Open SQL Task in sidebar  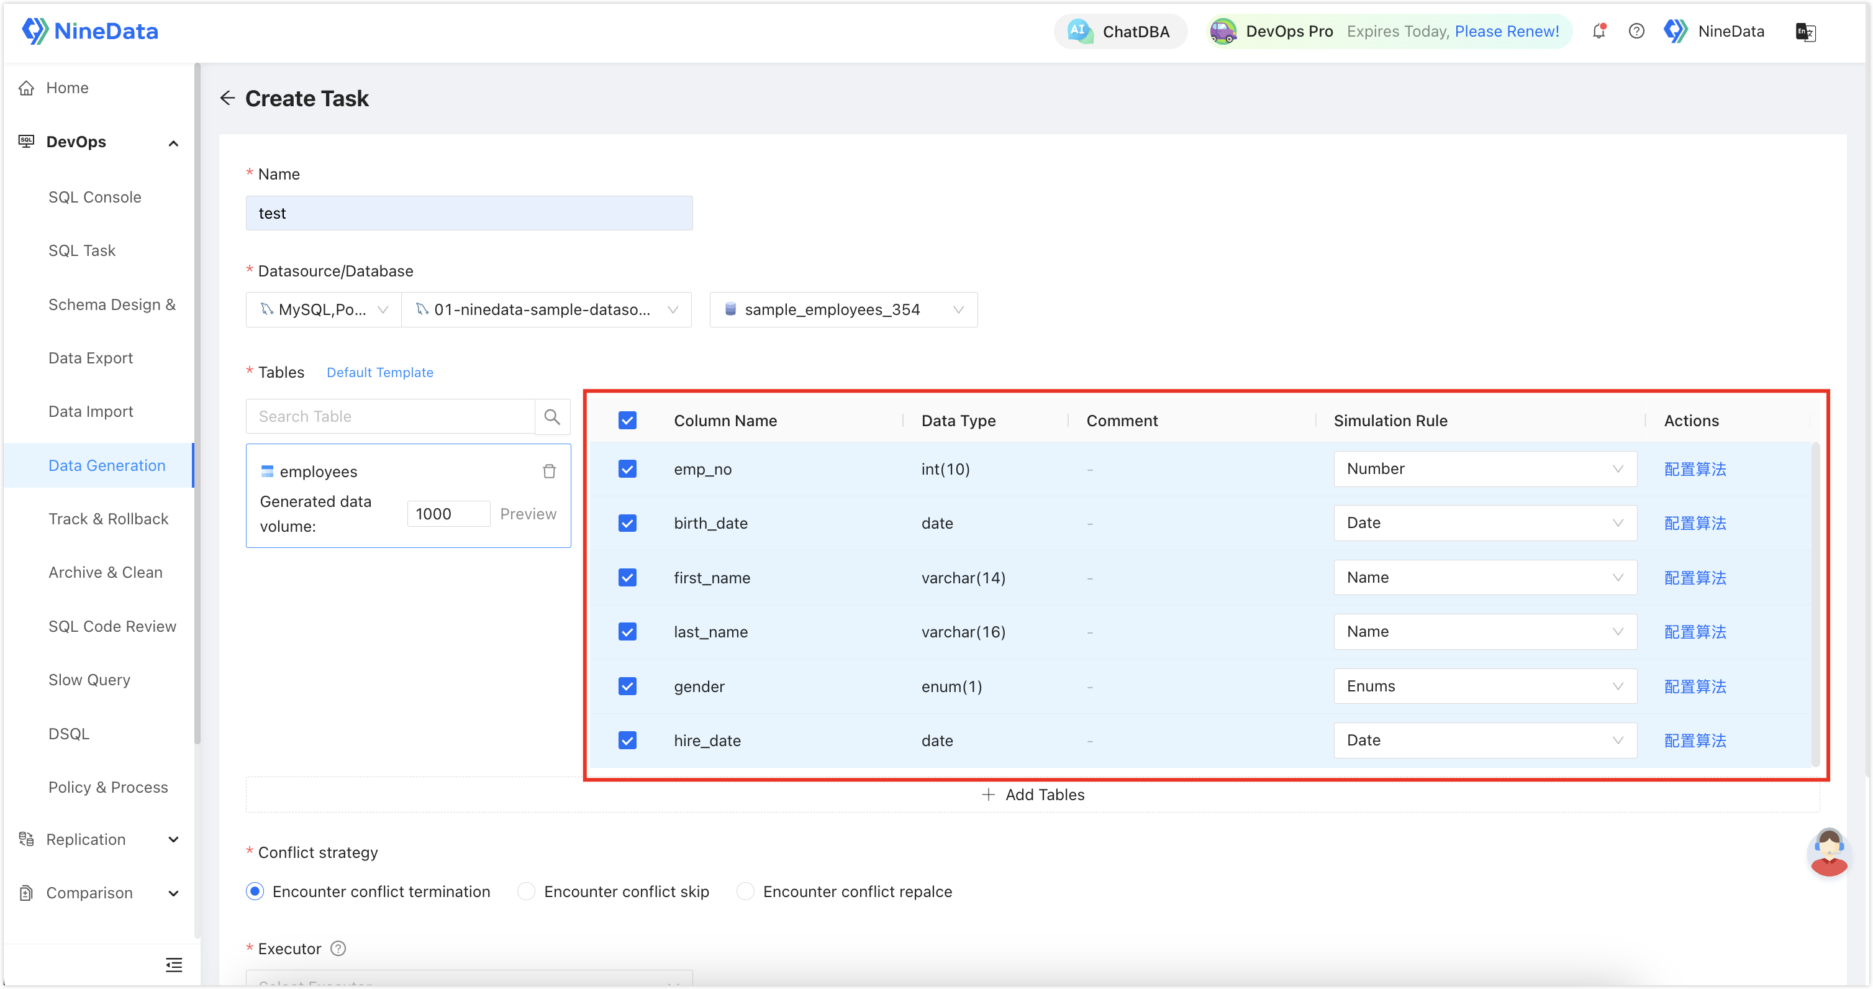(82, 251)
